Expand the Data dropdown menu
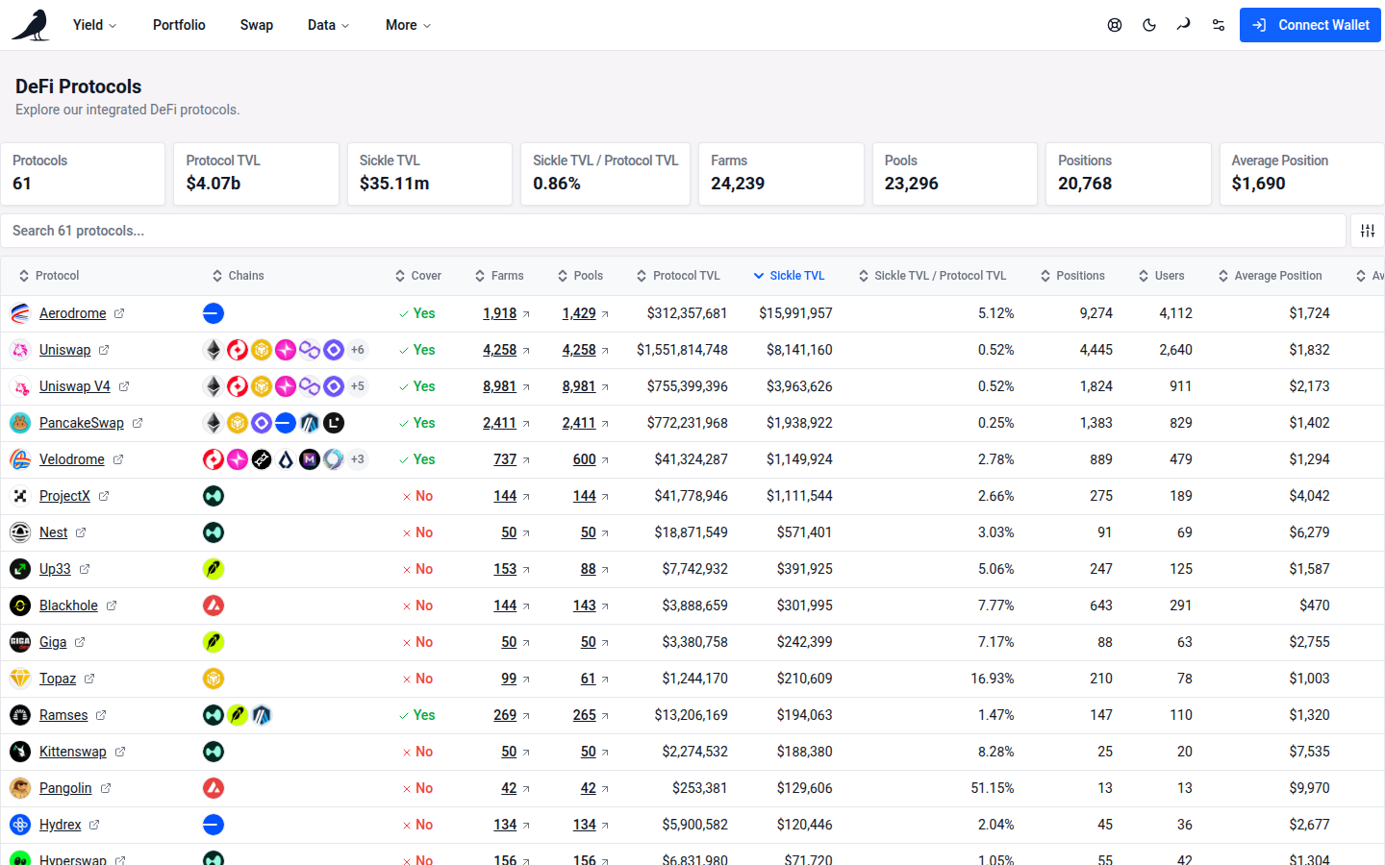 click(329, 25)
